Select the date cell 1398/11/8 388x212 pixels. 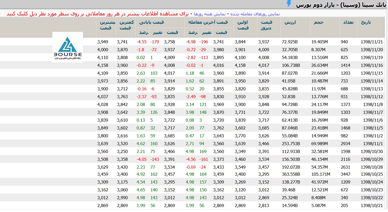click(373, 104)
